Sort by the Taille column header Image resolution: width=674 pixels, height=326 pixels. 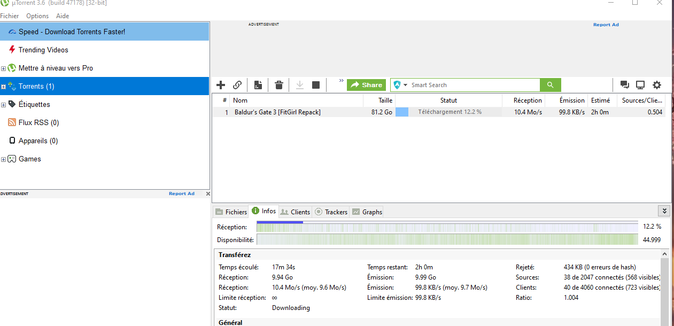click(379, 100)
